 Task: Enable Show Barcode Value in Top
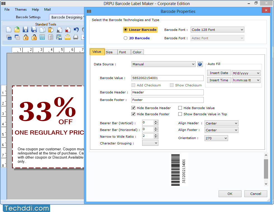[x=180, y=114]
